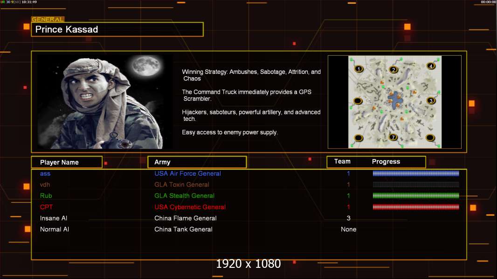Click the Team column header

click(342, 161)
